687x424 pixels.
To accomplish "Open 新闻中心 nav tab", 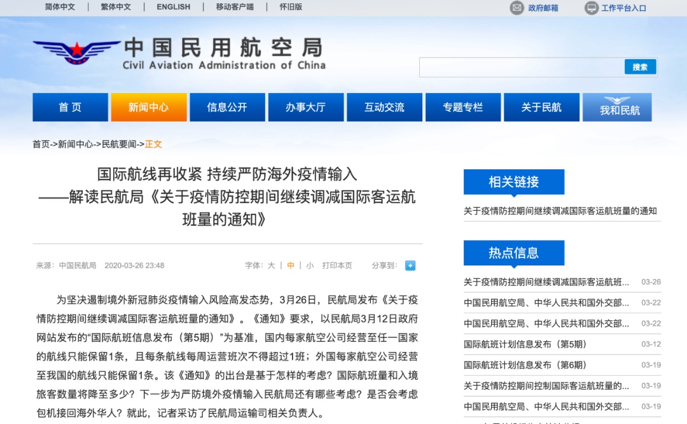I will pyautogui.click(x=148, y=107).
